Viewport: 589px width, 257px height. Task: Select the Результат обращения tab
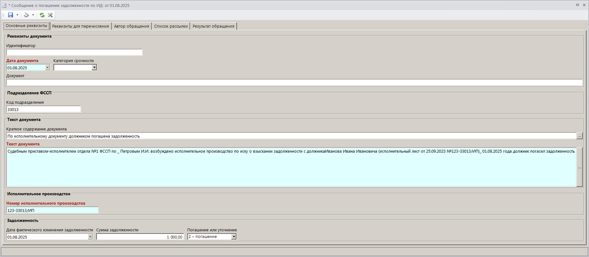click(x=213, y=26)
